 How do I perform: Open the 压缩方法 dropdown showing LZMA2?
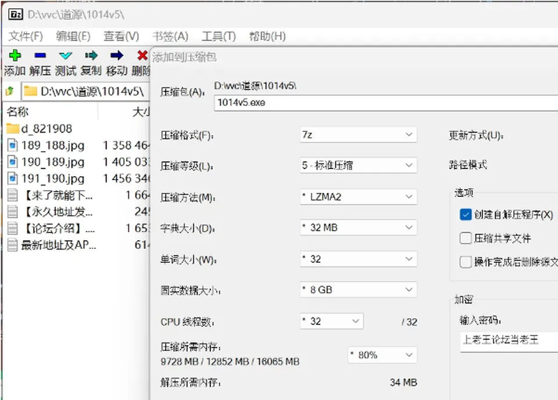click(x=359, y=197)
